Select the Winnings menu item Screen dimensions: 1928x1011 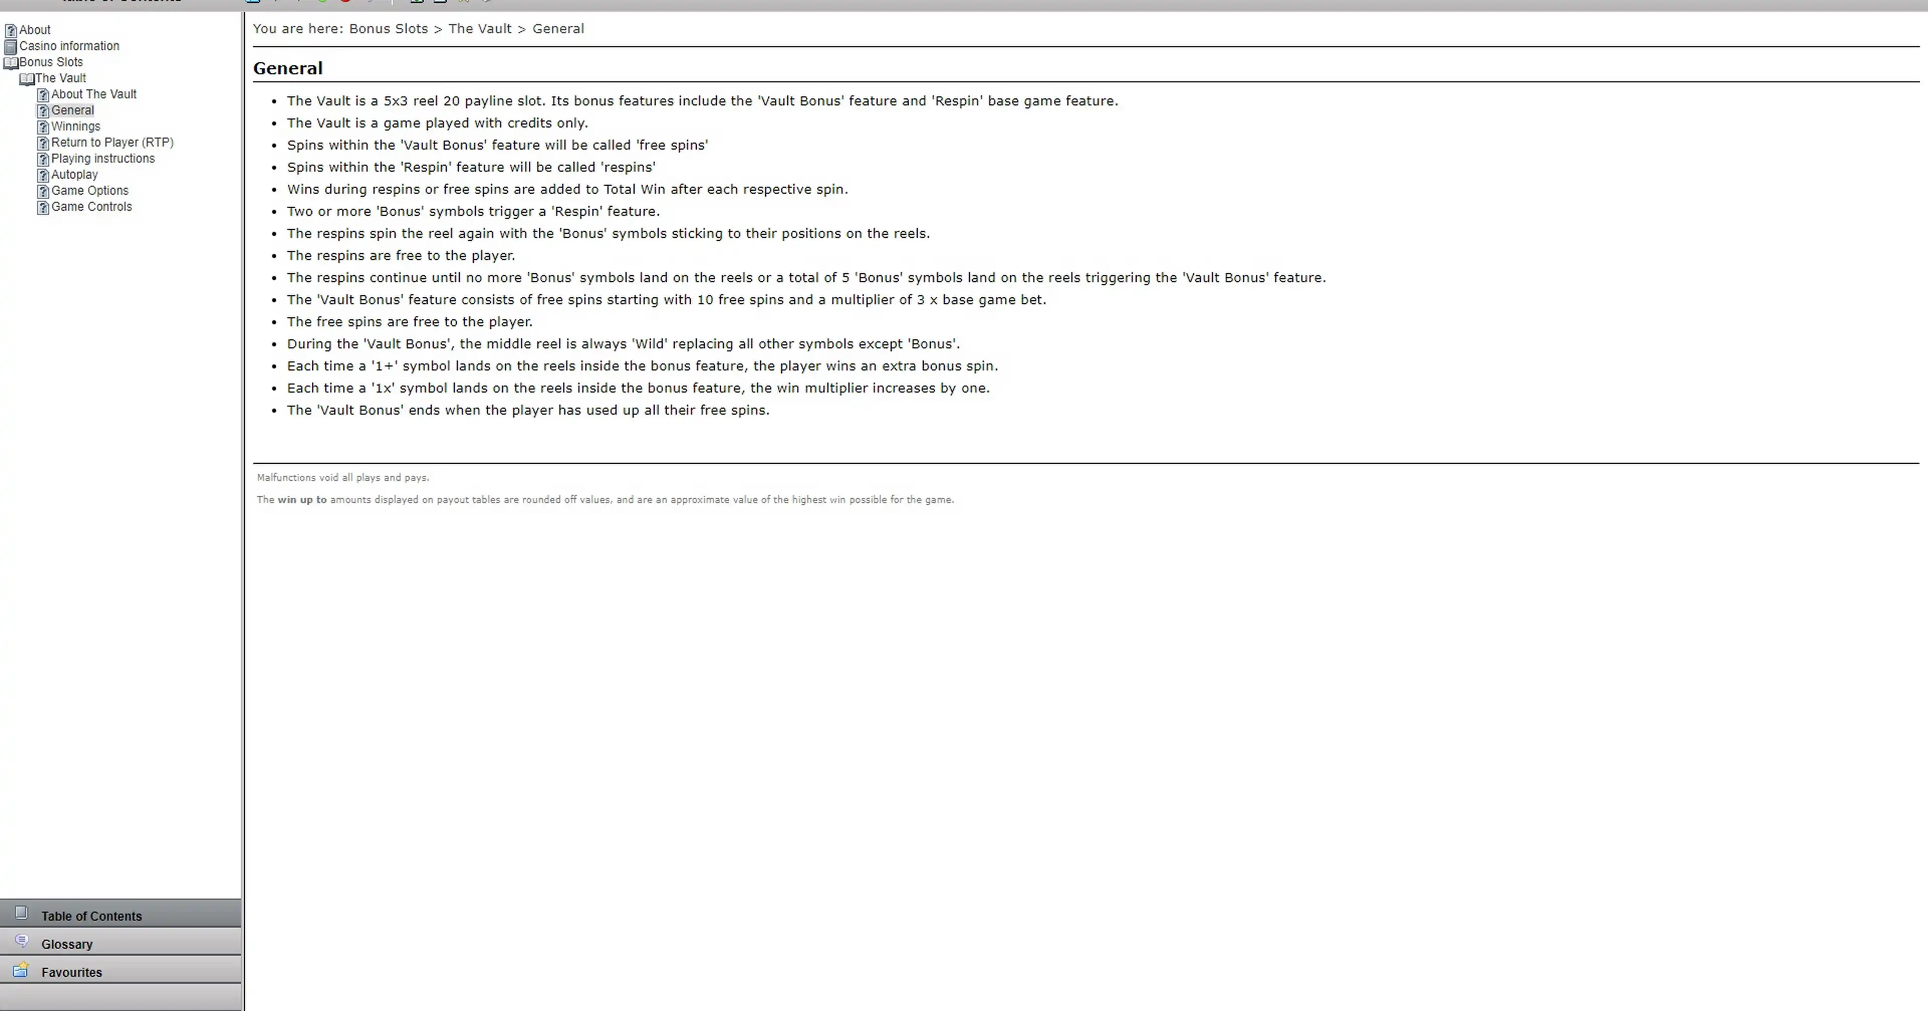coord(75,126)
